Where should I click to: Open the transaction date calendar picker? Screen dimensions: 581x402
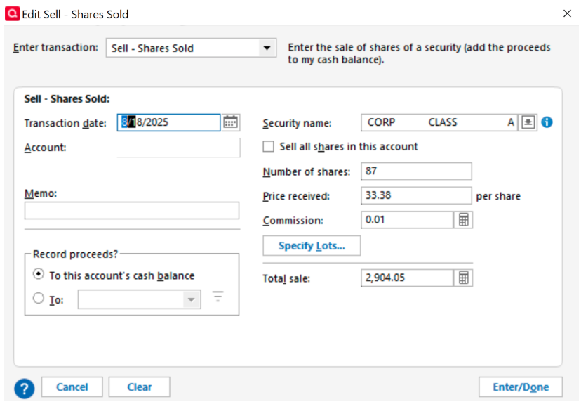231,122
